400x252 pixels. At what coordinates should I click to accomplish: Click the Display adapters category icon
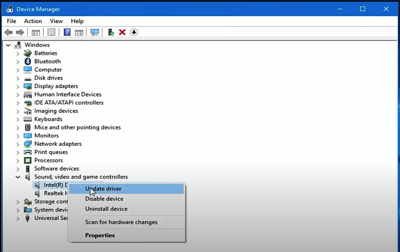[x=28, y=86]
